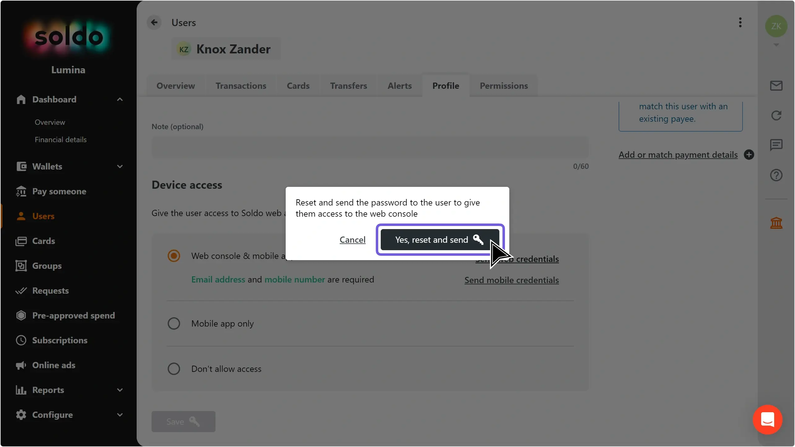Choose the Don't allow access radio
The image size is (795, 447).
pyautogui.click(x=174, y=369)
